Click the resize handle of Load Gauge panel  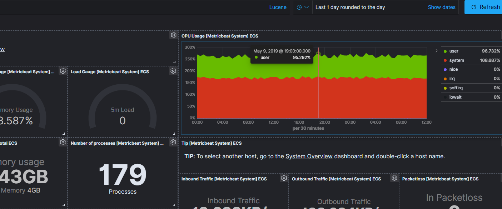174,134
